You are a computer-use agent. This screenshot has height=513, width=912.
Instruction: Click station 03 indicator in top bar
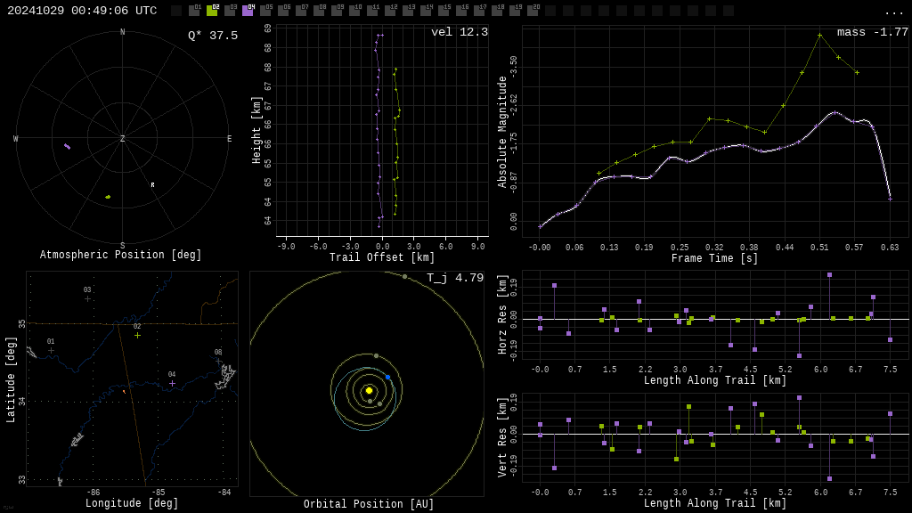230,11
